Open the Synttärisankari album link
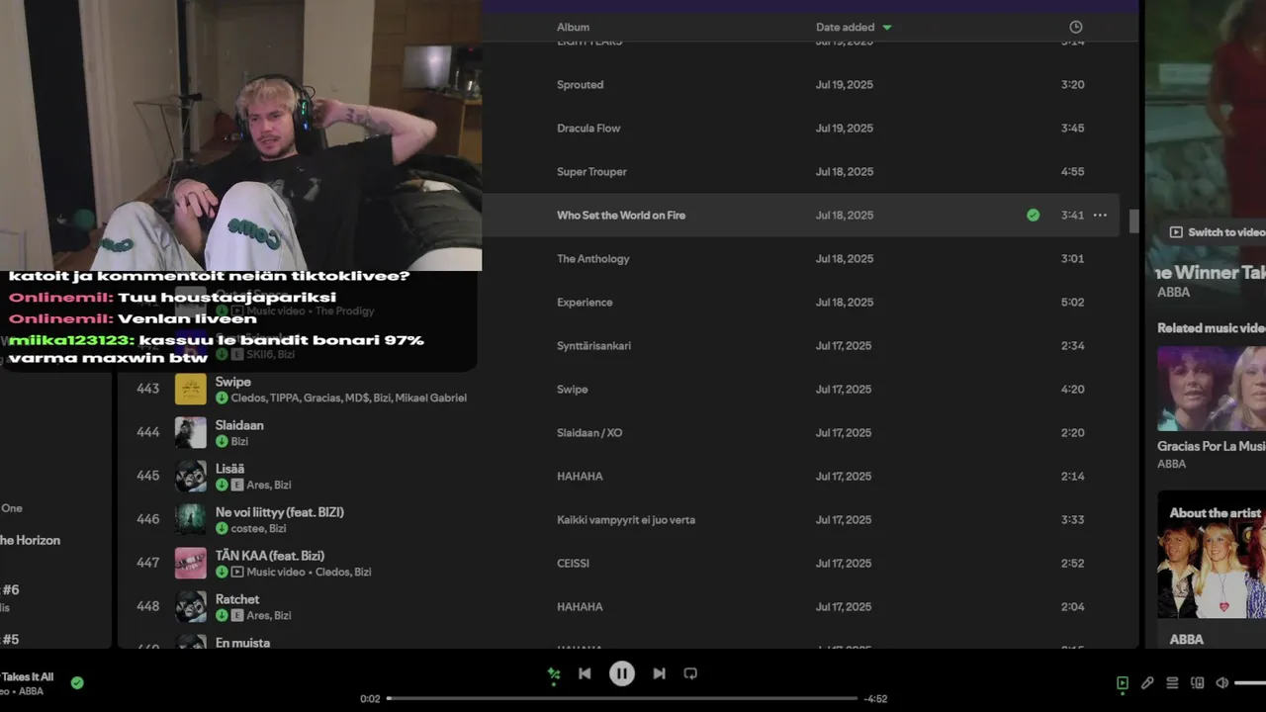The width and height of the screenshot is (1266, 712). tap(593, 345)
